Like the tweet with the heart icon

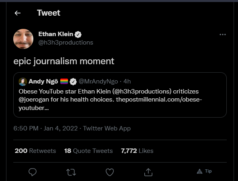pos(110,172)
